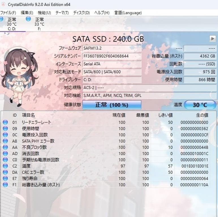The width and height of the screenshot is (218, 217).
Task: Click the chibi character mascot image
Action: point(20,76)
